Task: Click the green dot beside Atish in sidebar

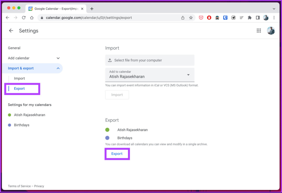Action: [x=10, y=115]
